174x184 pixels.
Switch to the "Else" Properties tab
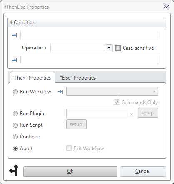tap(78, 78)
